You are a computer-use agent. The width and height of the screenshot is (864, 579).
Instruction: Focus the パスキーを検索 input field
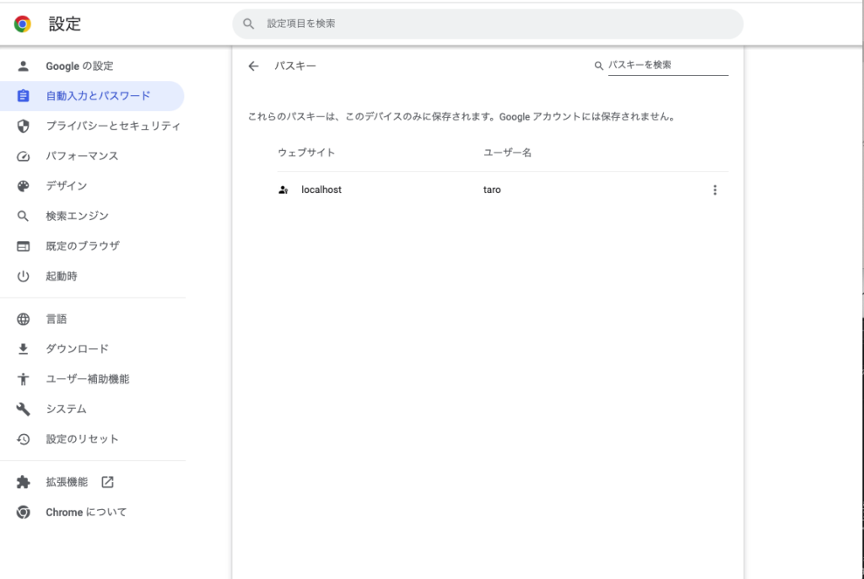pos(668,65)
